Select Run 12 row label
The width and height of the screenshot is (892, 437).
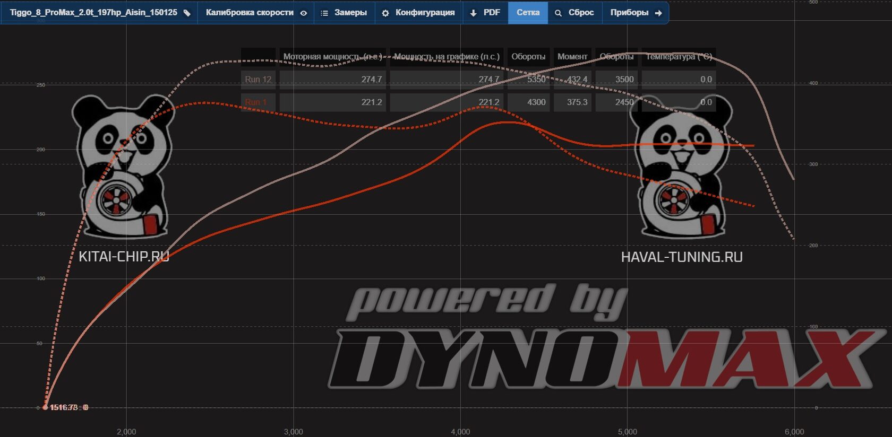258,79
